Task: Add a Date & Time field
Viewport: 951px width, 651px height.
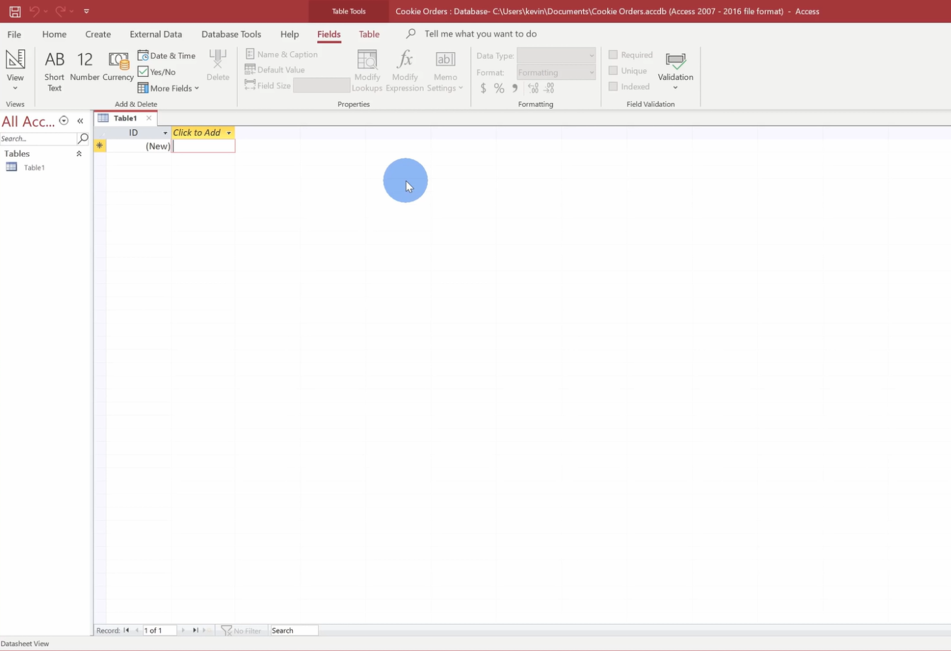Action: (x=167, y=55)
